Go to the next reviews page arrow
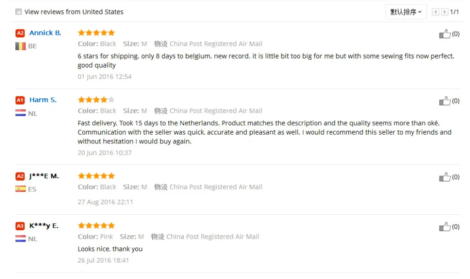Viewport: 470px width, 279px height. click(445, 12)
